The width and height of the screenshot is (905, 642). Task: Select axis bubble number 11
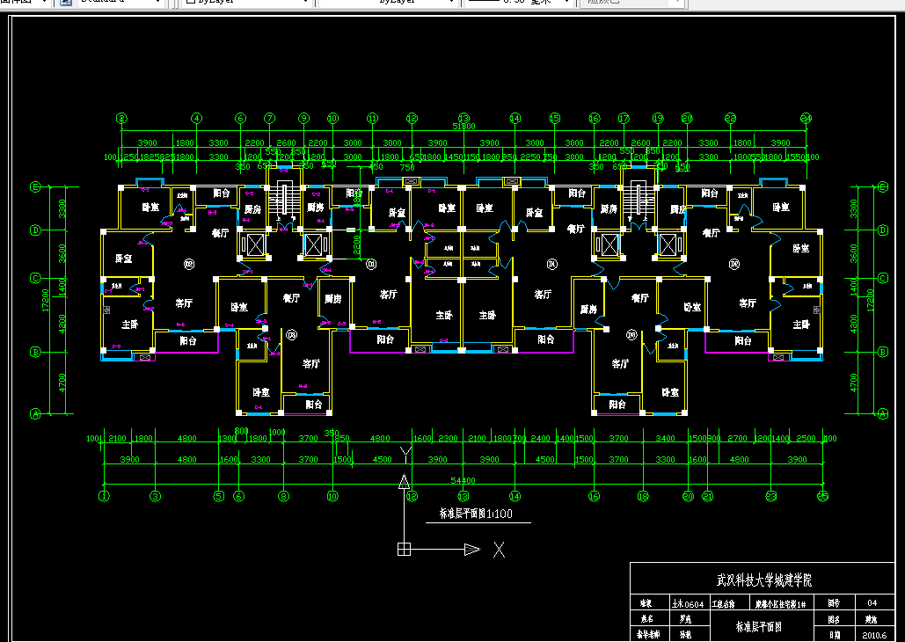point(372,119)
